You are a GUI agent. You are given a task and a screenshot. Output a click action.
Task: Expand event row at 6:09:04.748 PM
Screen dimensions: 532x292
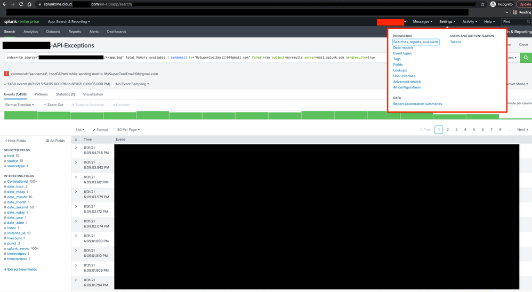[76, 148]
